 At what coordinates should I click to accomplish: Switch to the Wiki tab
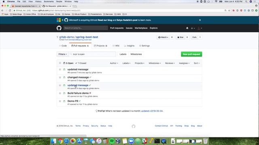116,46
